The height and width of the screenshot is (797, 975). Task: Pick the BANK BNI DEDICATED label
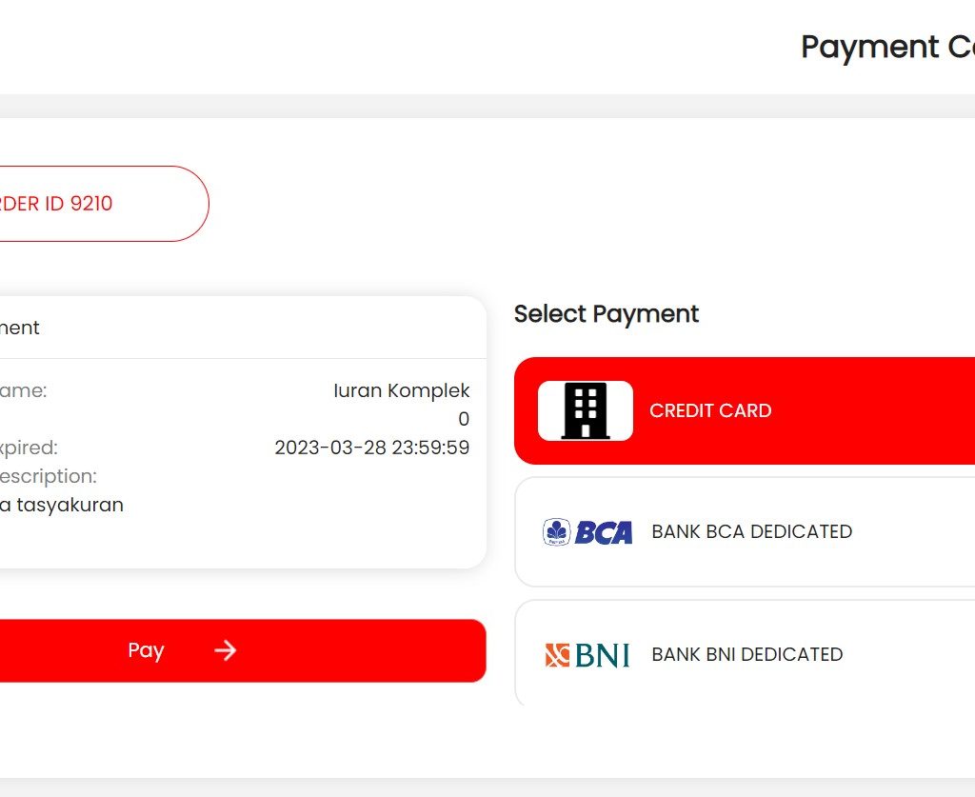tap(746, 654)
